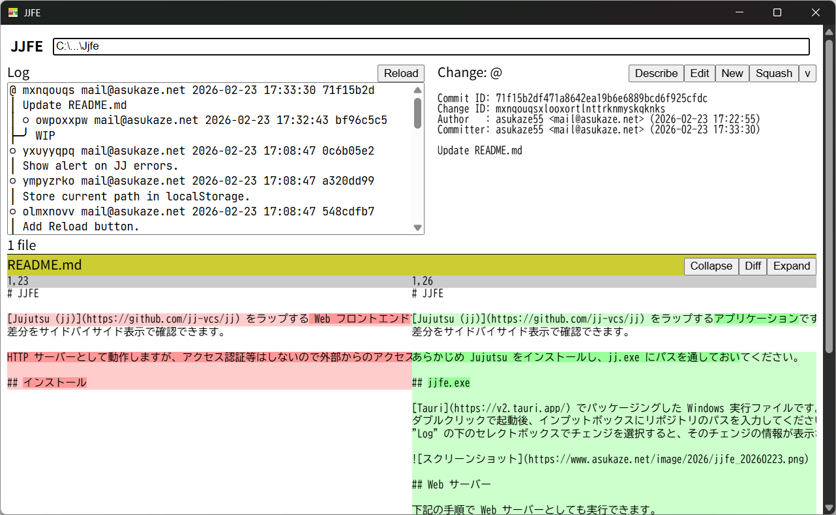Viewport: 836px width, 515px height.
Task: Expand the README.md diff
Action: coord(791,266)
